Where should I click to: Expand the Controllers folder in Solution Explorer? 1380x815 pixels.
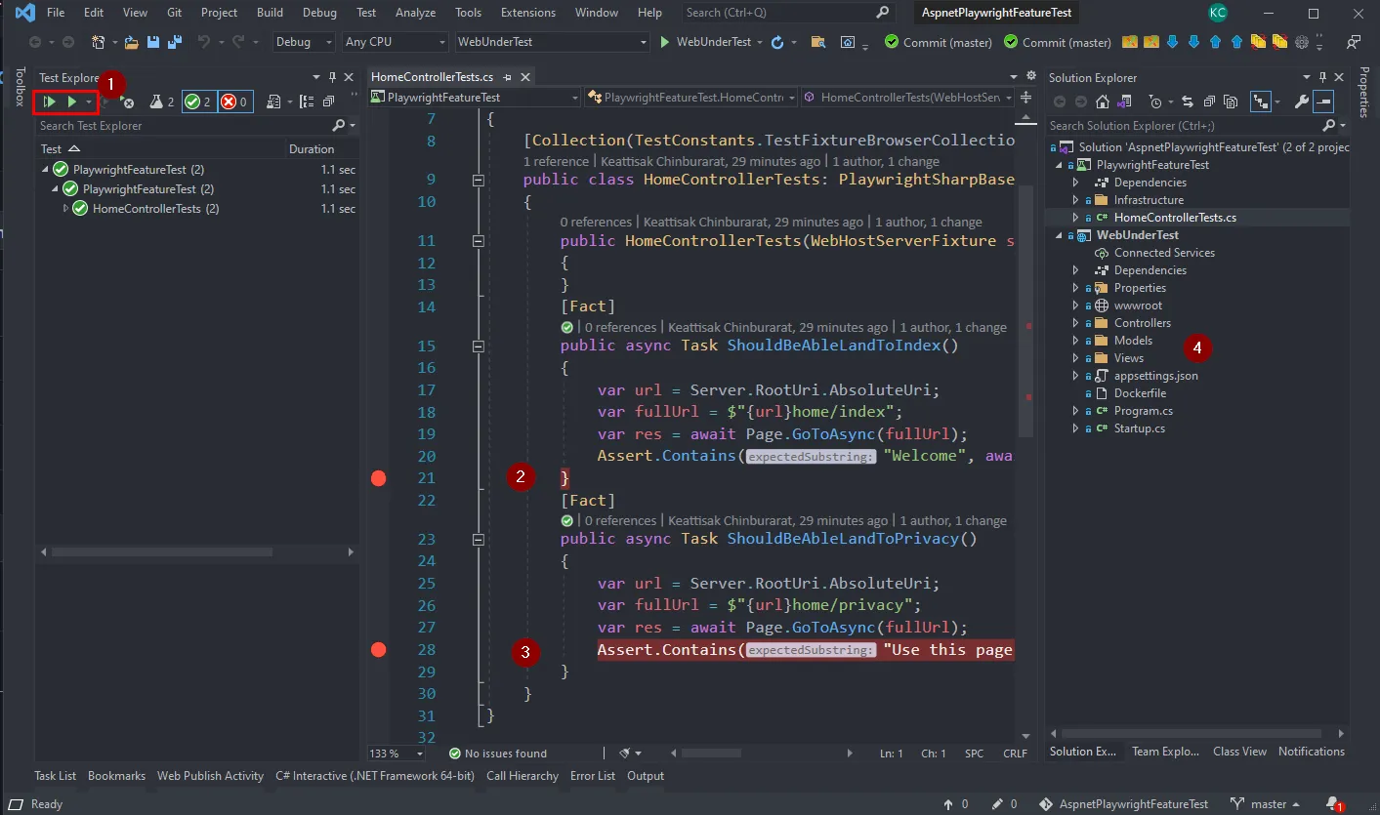(1075, 323)
